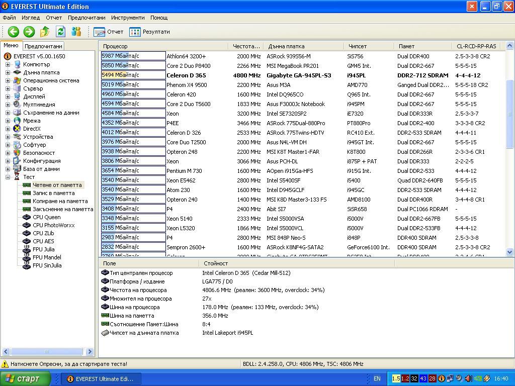Open the Помощ menu

click(159, 18)
